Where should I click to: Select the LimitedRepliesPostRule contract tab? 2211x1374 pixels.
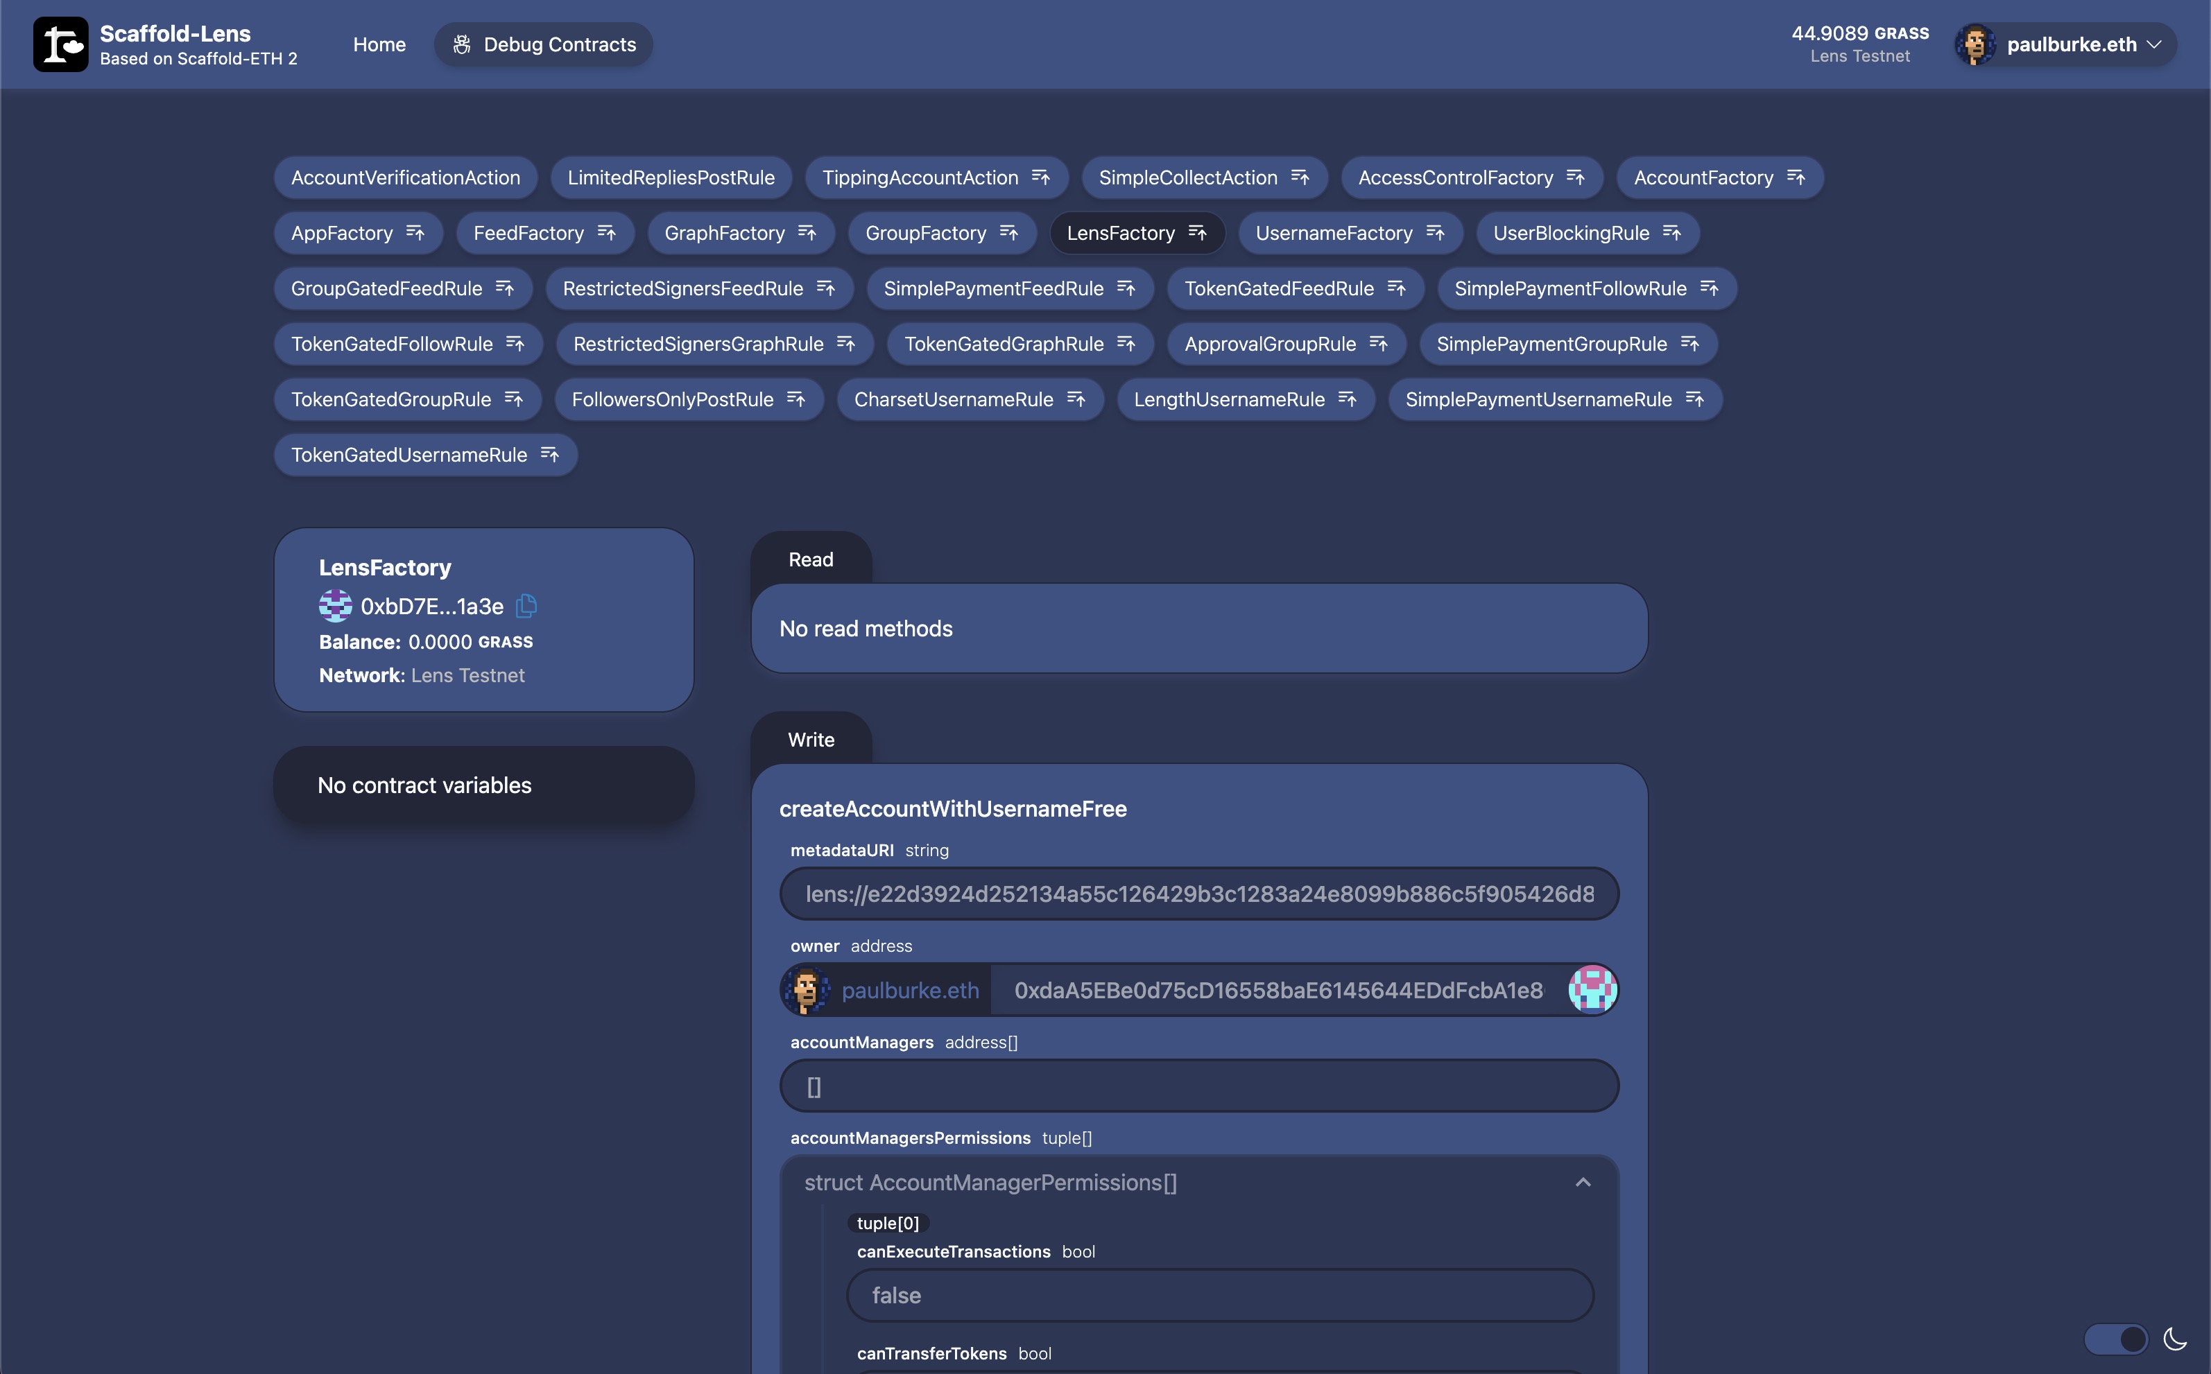click(x=671, y=177)
